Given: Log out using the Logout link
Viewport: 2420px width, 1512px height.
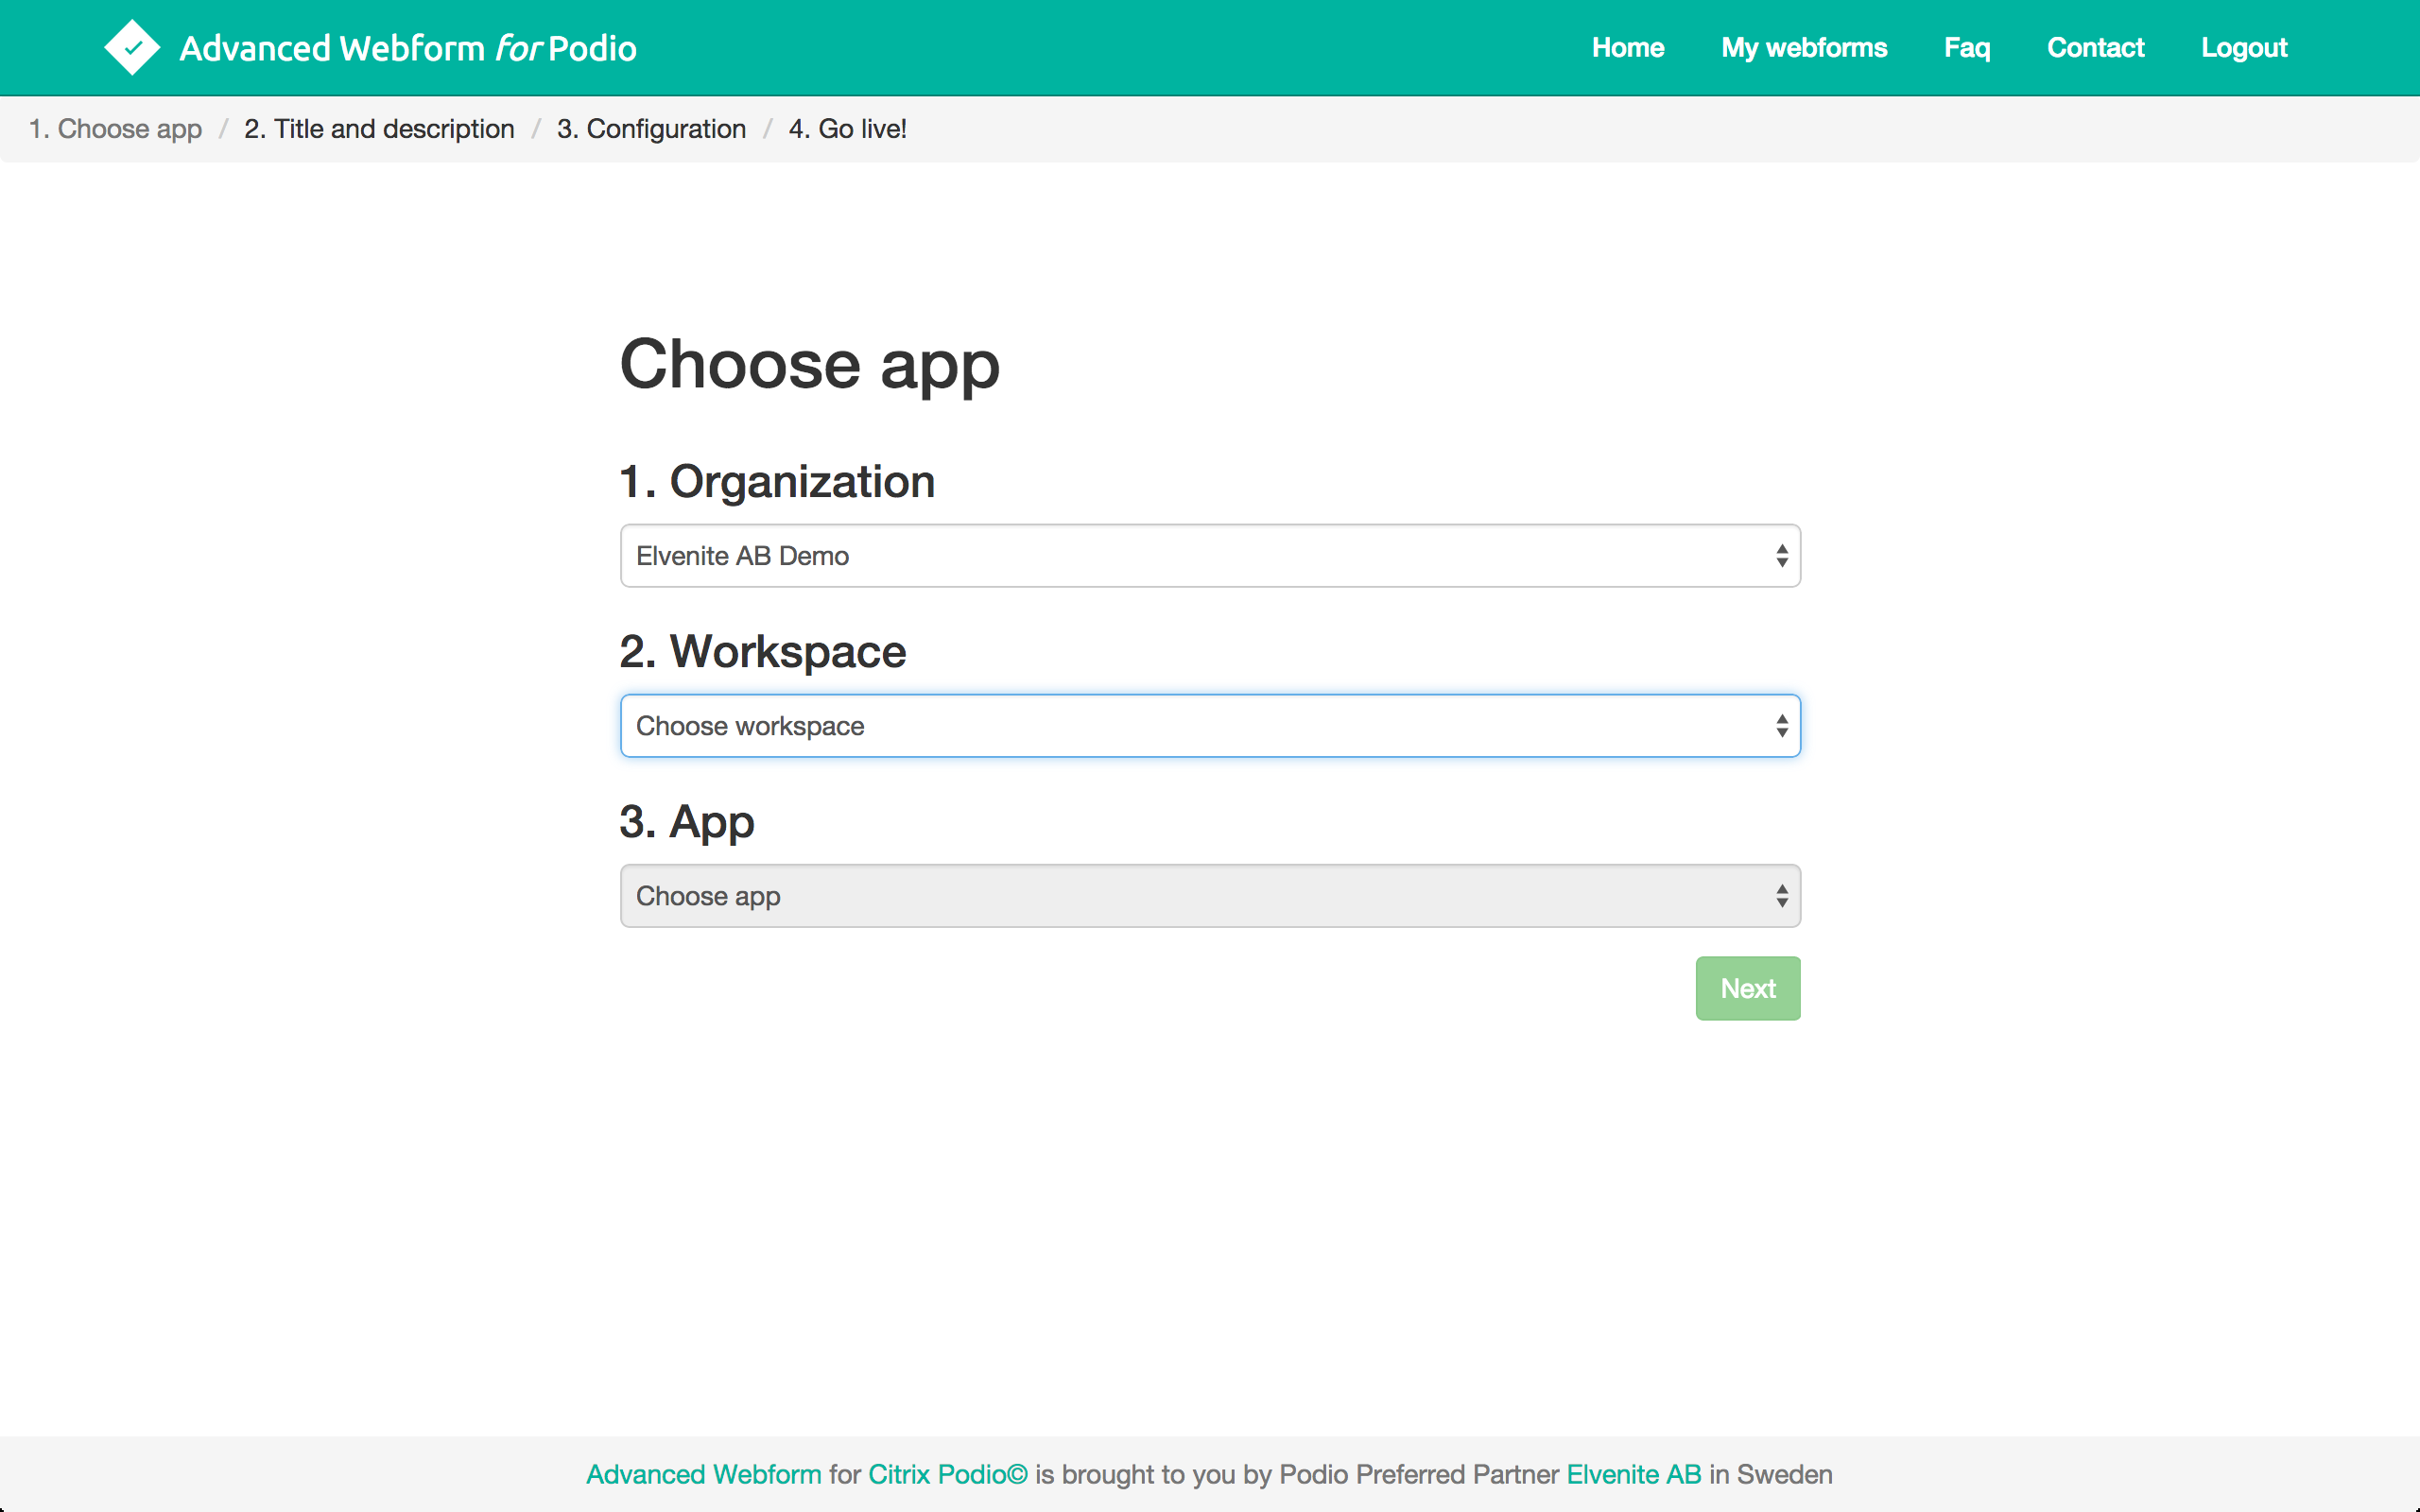Looking at the screenshot, I should click(2243, 48).
